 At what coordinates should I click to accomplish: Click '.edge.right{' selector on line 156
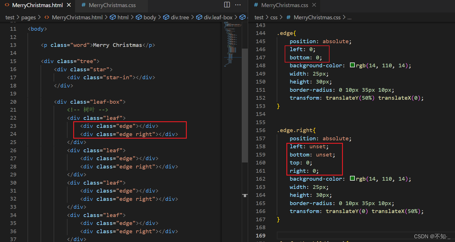coord(296,130)
